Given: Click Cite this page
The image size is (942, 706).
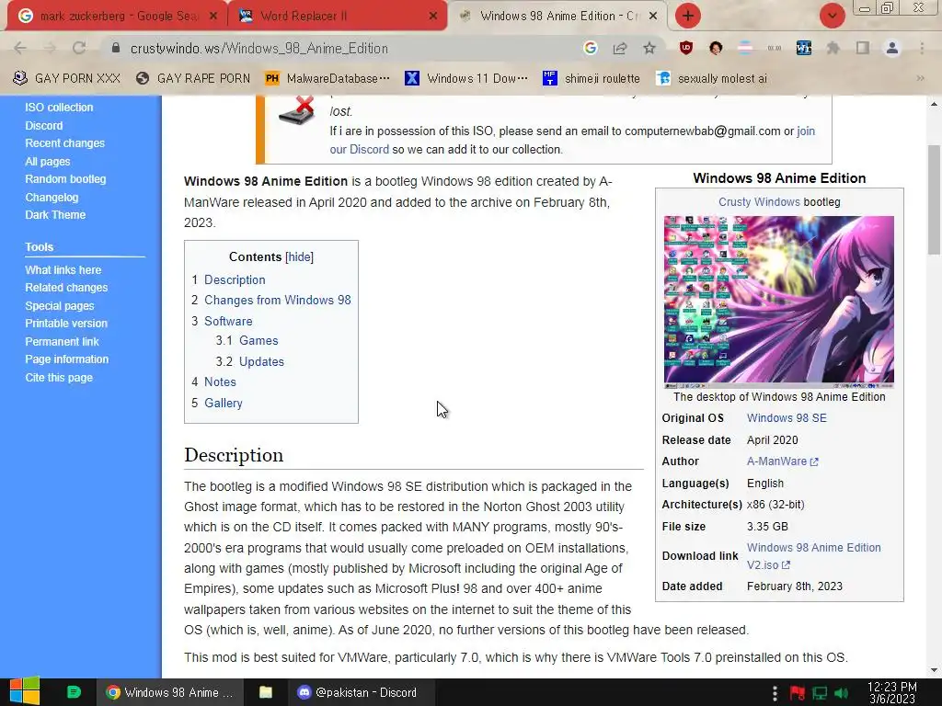Looking at the screenshot, I should (x=59, y=378).
